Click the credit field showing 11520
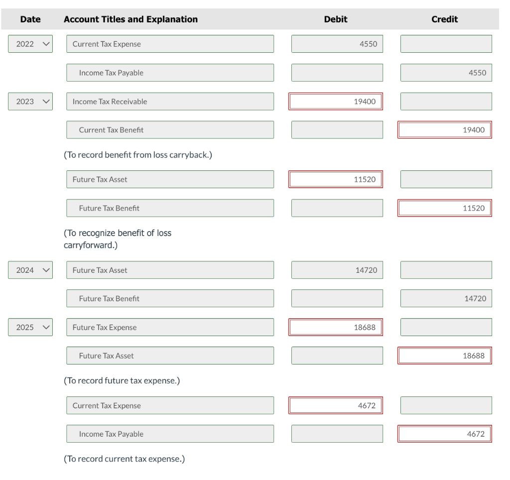Screen dimensions: 510x480 (x=445, y=208)
